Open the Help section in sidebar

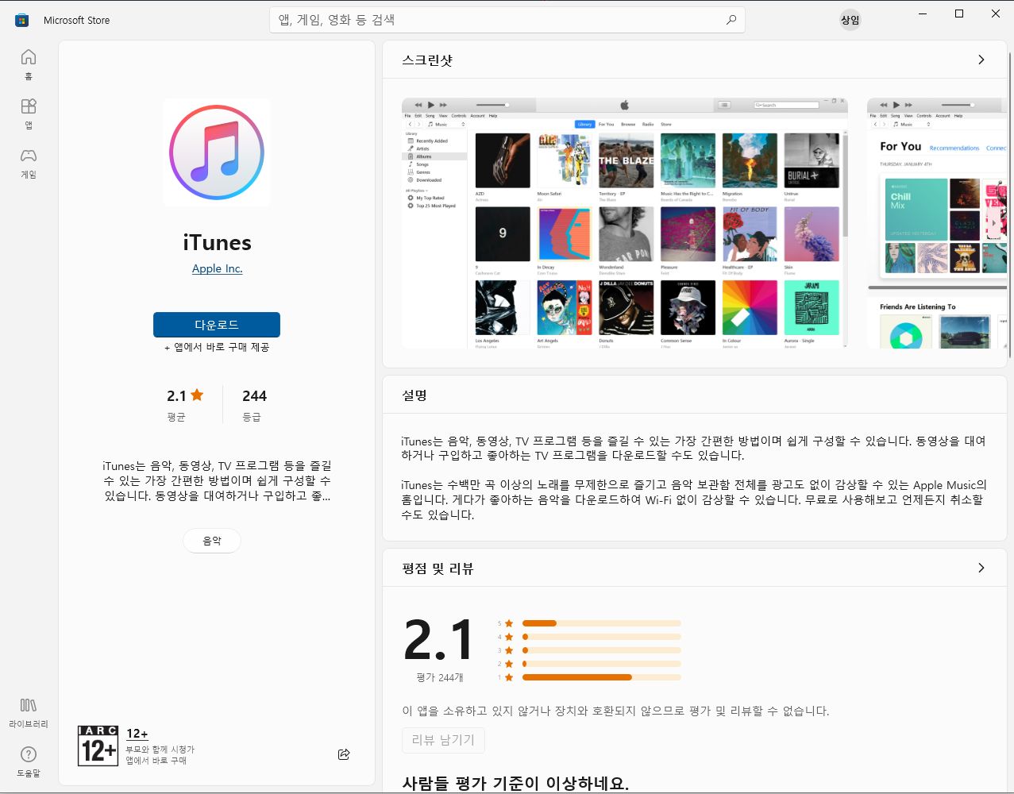point(29,761)
